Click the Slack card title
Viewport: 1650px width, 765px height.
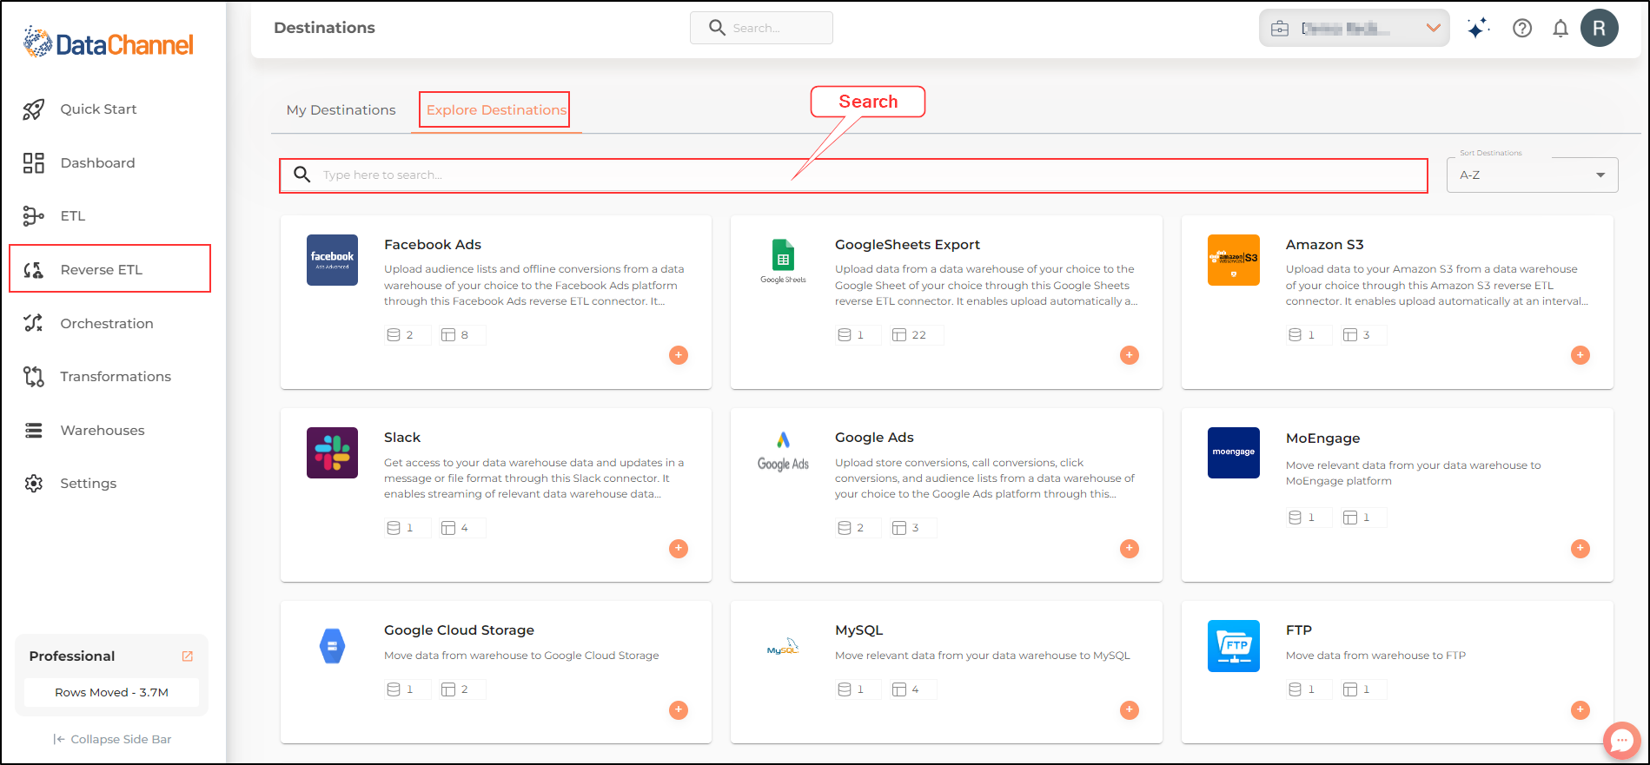(402, 438)
